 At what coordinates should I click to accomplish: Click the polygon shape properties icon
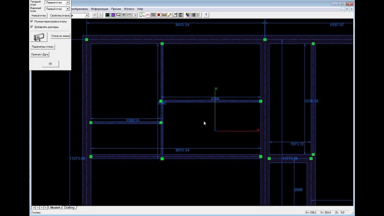tap(175, 15)
